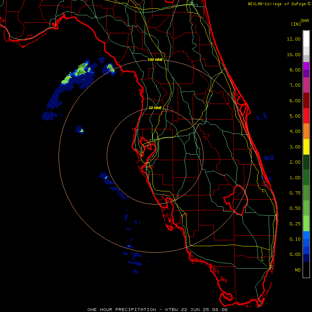The height and width of the screenshot is (312, 312).
Task: Select the dark red swatch on the color scale
Action: tap(306, 101)
